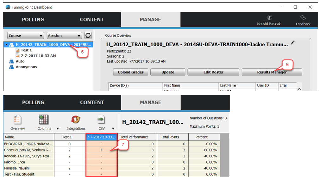320x179 pixels.
Task: Click the pencil icon to edit the course name
Action: 293,42
